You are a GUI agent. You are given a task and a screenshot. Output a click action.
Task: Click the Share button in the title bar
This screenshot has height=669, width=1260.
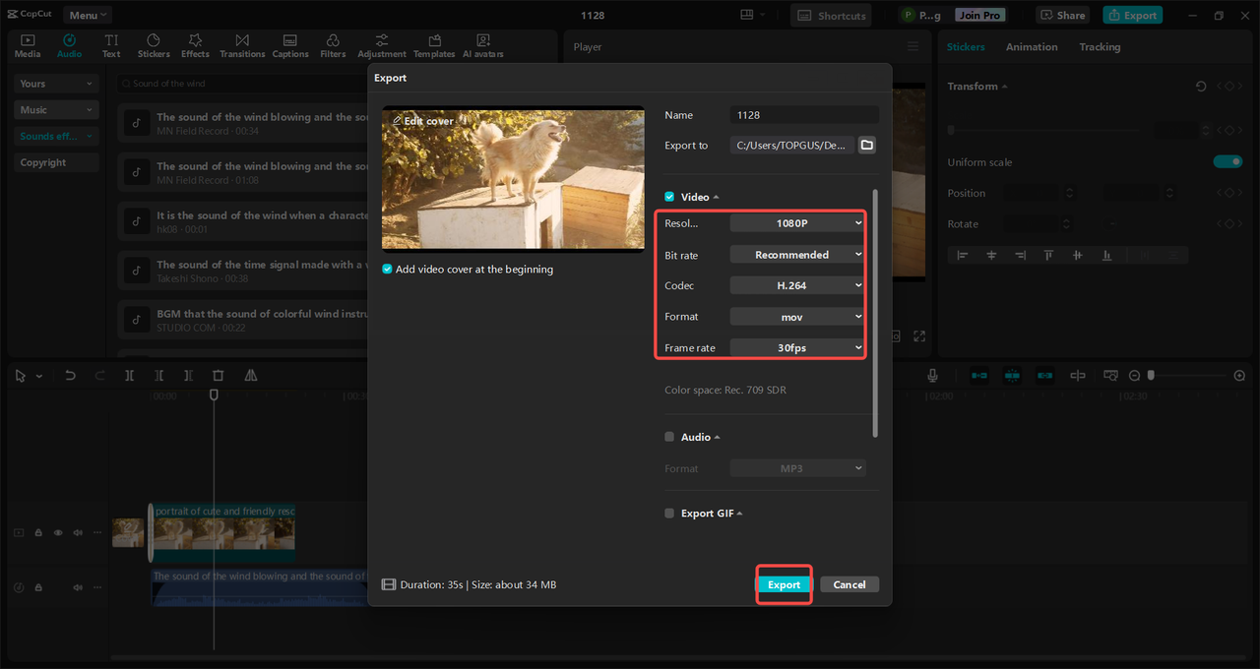[x=1061, y=15]
